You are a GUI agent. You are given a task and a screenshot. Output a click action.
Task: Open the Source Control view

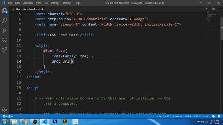[5, 30]
